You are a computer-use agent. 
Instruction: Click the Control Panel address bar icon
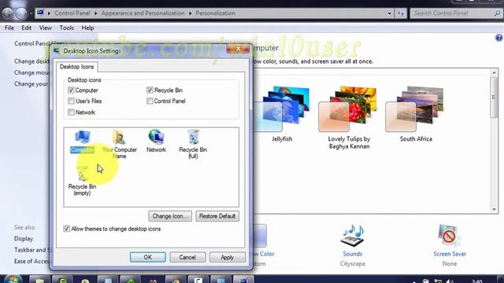tap(40, 13)
